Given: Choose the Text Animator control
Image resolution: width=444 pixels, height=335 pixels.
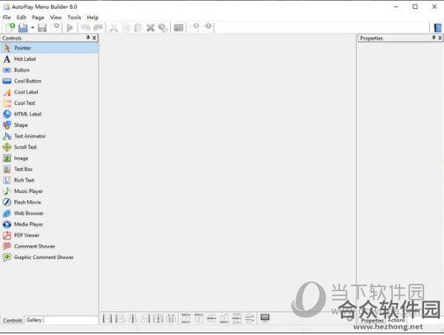Looking at the screenshot, I should click(50, 136).
